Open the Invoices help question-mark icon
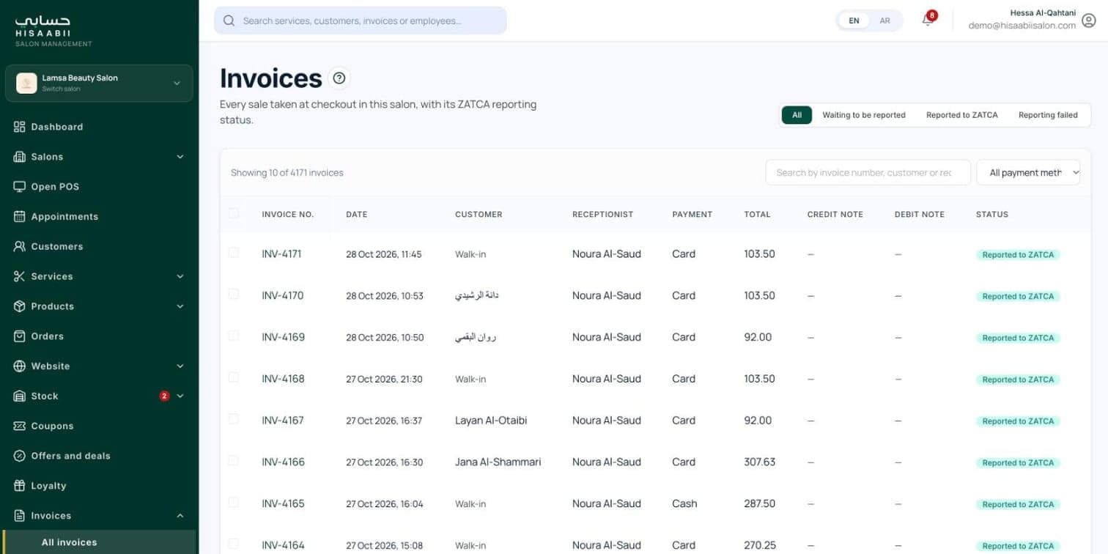Viewport: 1108px width, 554px height. (339, 78)
